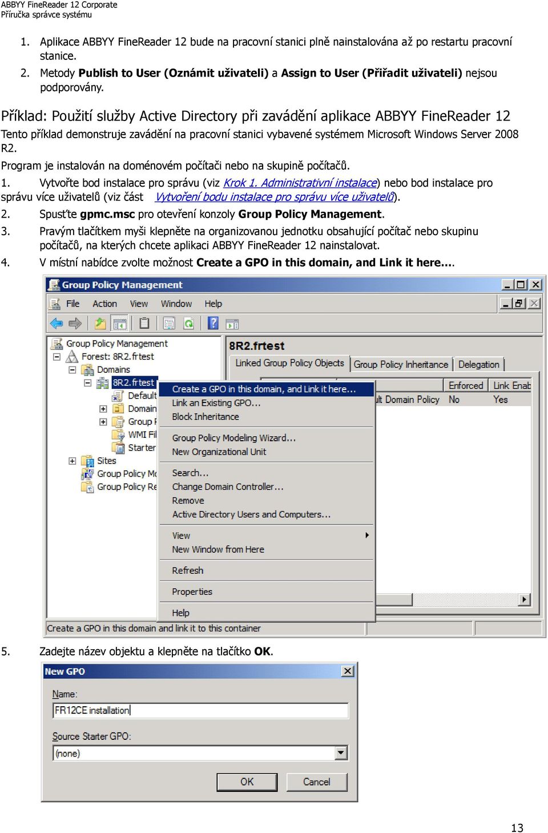Click the Up one level folder icon
The image size is (548, 833).
click(x=100, y=324)
